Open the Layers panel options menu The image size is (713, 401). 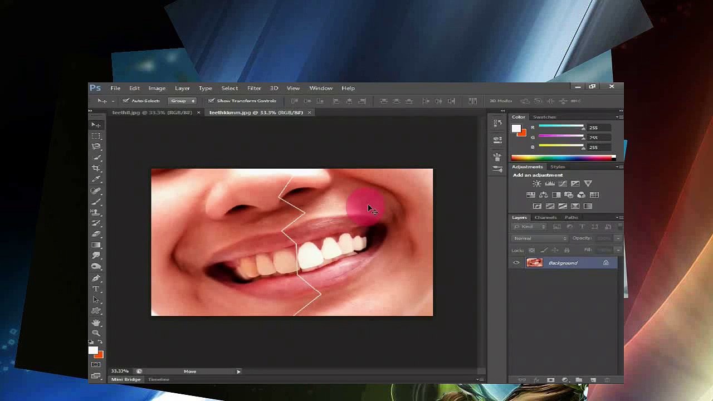pos(620,217)
